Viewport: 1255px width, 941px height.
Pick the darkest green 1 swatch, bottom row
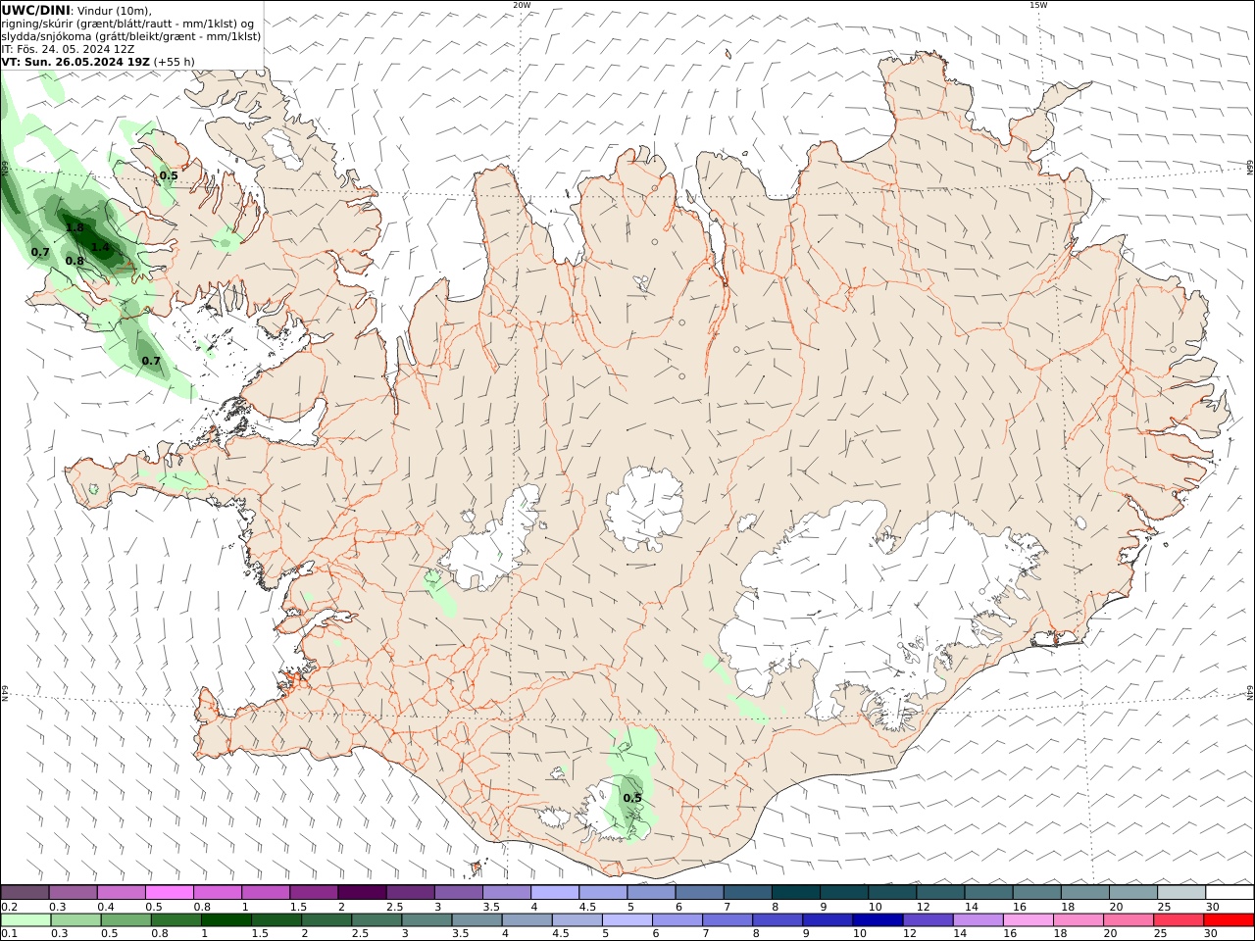click(x=226, y=920)
